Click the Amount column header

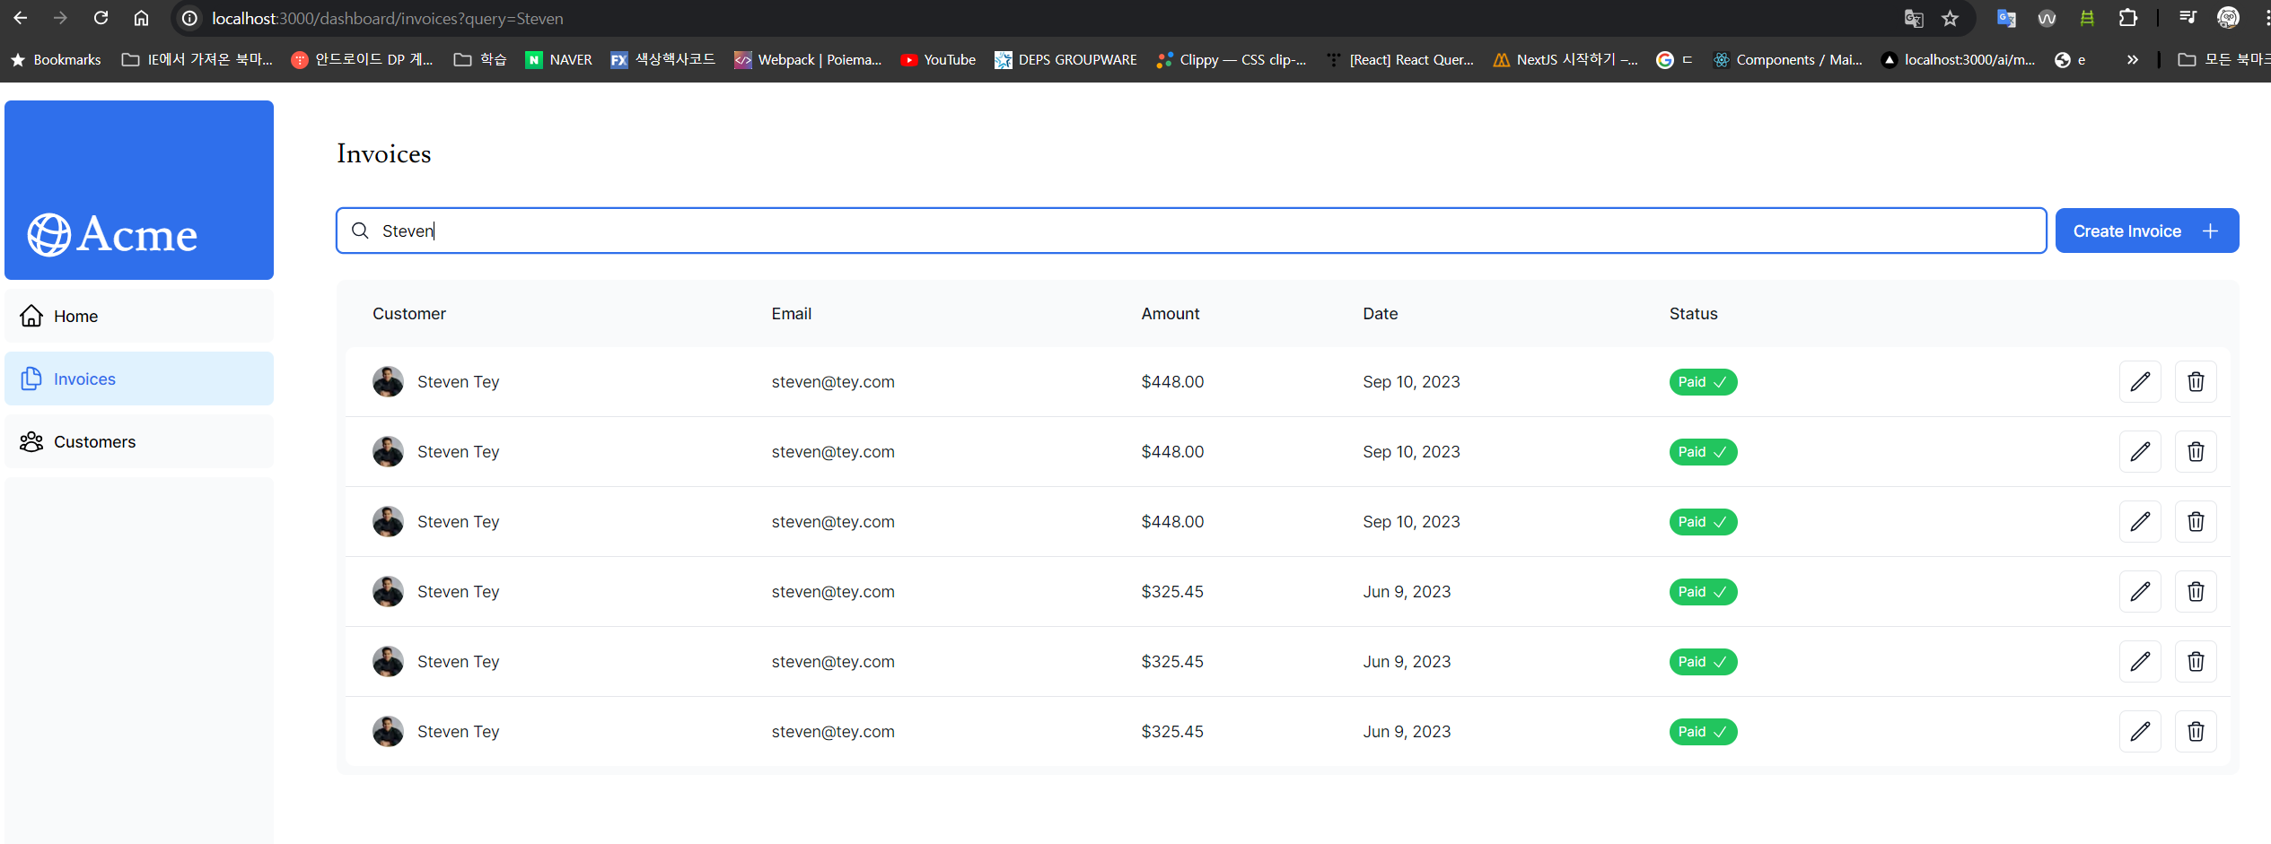(1171, 314)
